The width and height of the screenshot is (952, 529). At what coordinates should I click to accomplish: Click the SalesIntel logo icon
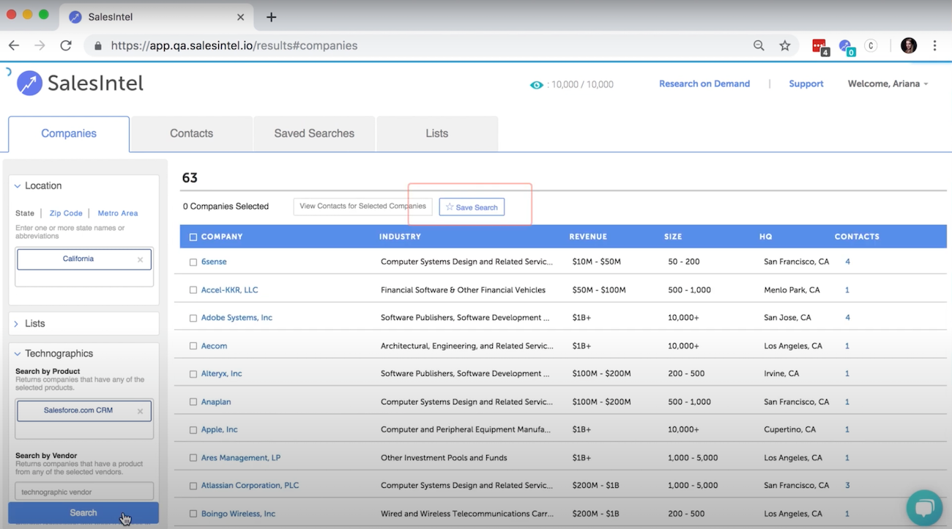pos(29,84)
